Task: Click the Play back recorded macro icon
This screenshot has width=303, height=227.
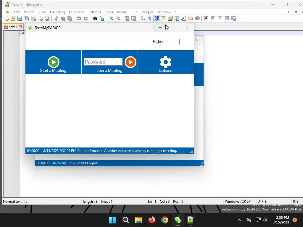Action: tap(220, 18)
